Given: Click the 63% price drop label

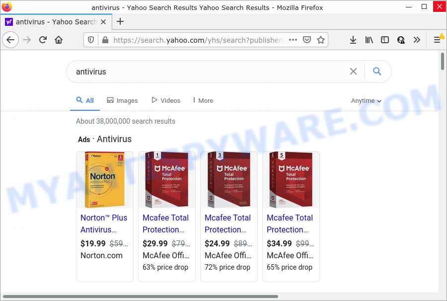Looking at the screenshot, I should 165,267.
